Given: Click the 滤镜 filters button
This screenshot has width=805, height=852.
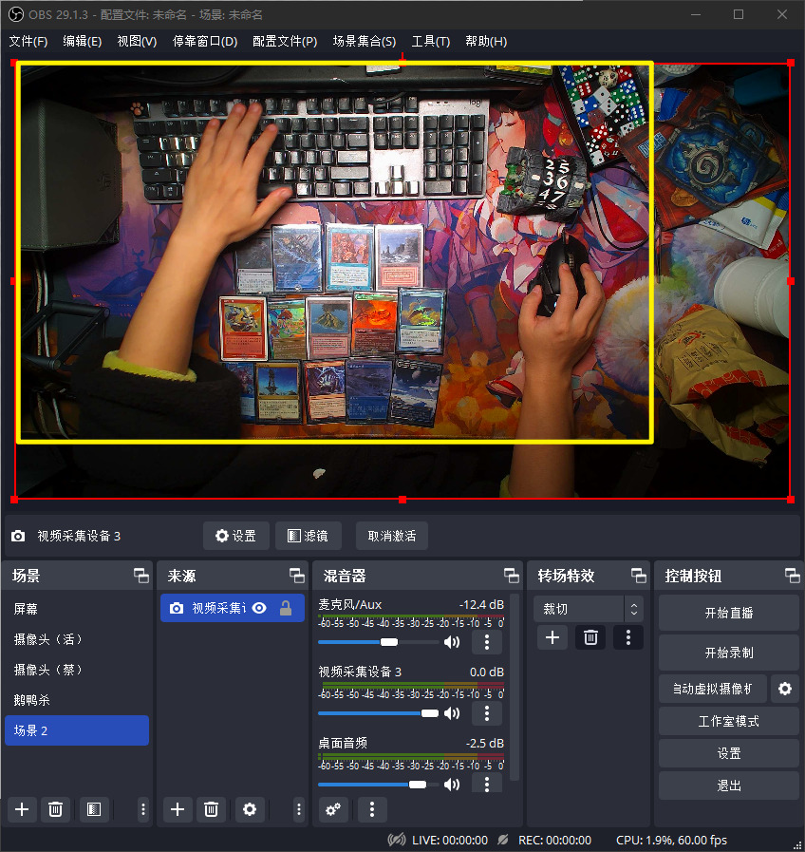Looking at the screenshot, I should (308, 536).
